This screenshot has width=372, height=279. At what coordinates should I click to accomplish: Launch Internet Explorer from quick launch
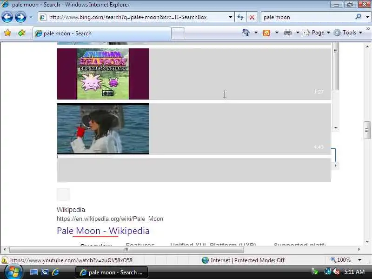point(55,272)
